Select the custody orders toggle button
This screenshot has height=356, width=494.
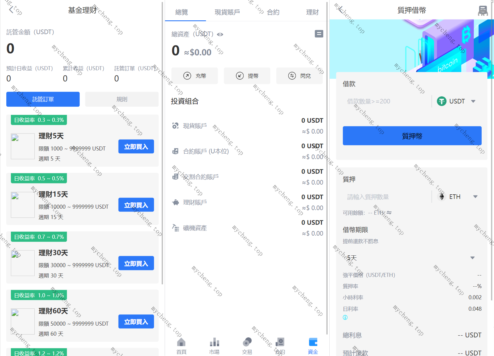[43, 99]
